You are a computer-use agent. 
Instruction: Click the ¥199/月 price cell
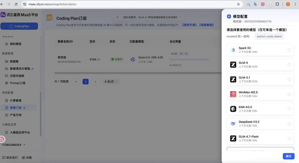(95, 59)
